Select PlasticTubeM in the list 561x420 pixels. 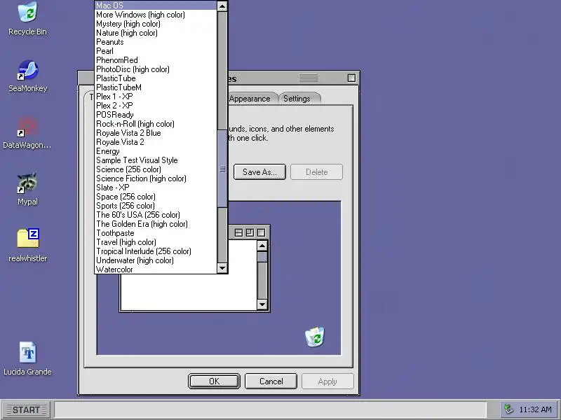[156, 87]
